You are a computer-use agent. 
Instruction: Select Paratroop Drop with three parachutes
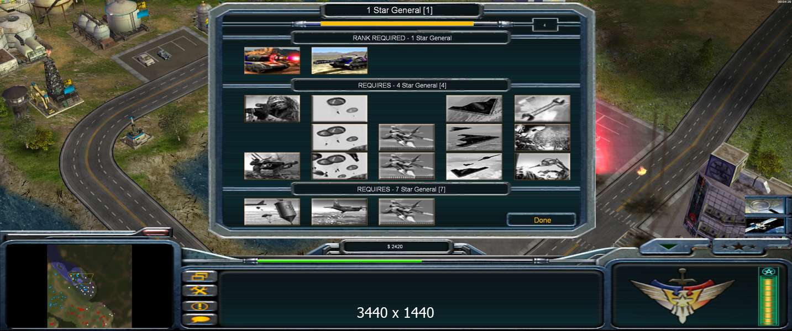click(339, 137)
